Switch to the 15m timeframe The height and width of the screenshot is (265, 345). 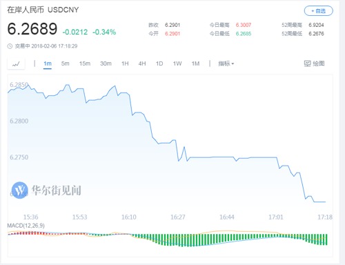click(85, 63)
